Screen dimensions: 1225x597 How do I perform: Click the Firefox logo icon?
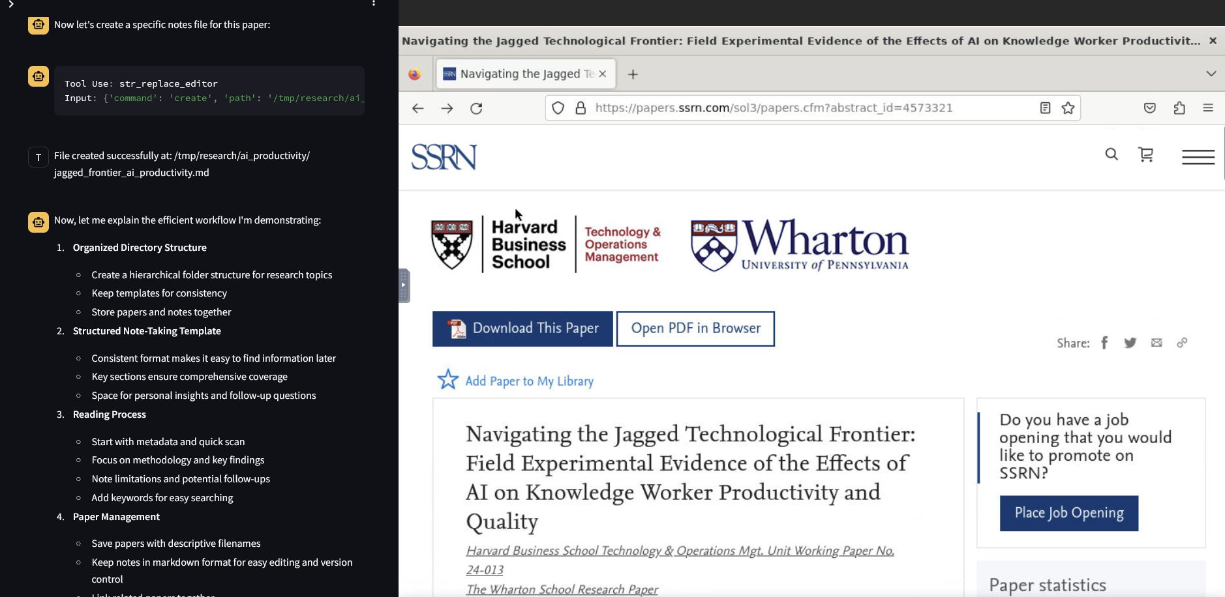(x=414, y=74)
